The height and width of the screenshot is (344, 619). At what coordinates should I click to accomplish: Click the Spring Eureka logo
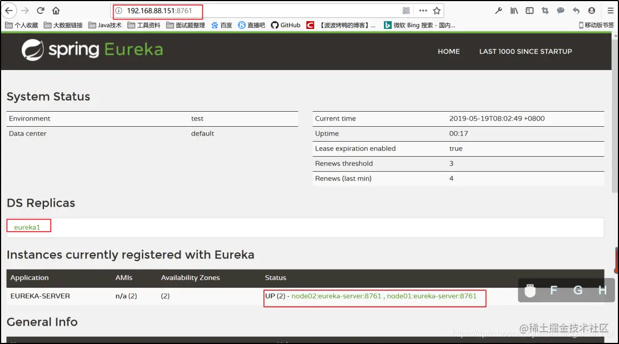point(92,50)
